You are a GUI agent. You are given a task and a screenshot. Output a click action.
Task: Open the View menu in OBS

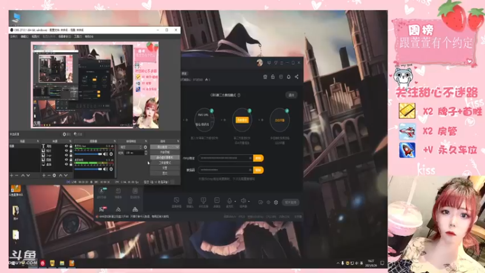[x=36, y=36]
